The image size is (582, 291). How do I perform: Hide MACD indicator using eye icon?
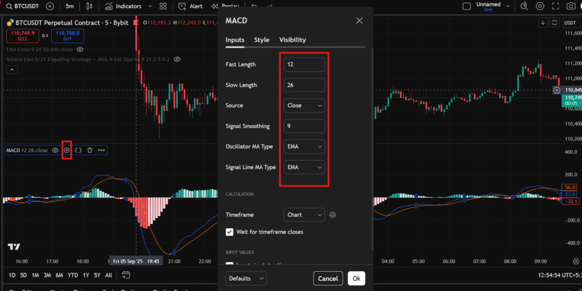[x=56, y=150]
